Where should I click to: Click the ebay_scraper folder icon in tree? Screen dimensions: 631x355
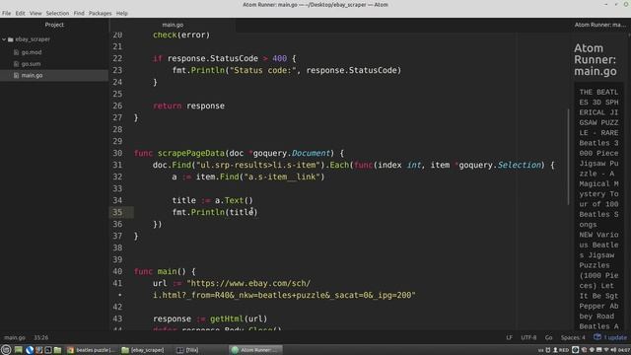click(x=11, y=39)
